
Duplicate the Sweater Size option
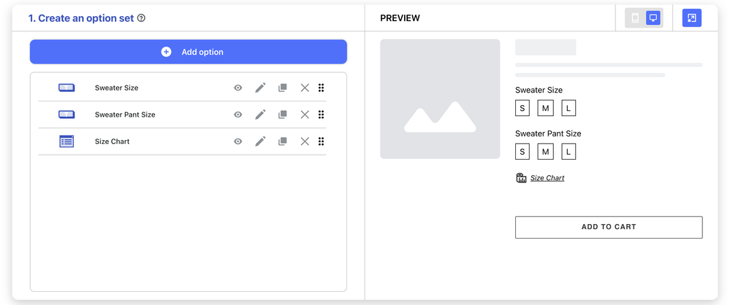[x=283, y=88]
